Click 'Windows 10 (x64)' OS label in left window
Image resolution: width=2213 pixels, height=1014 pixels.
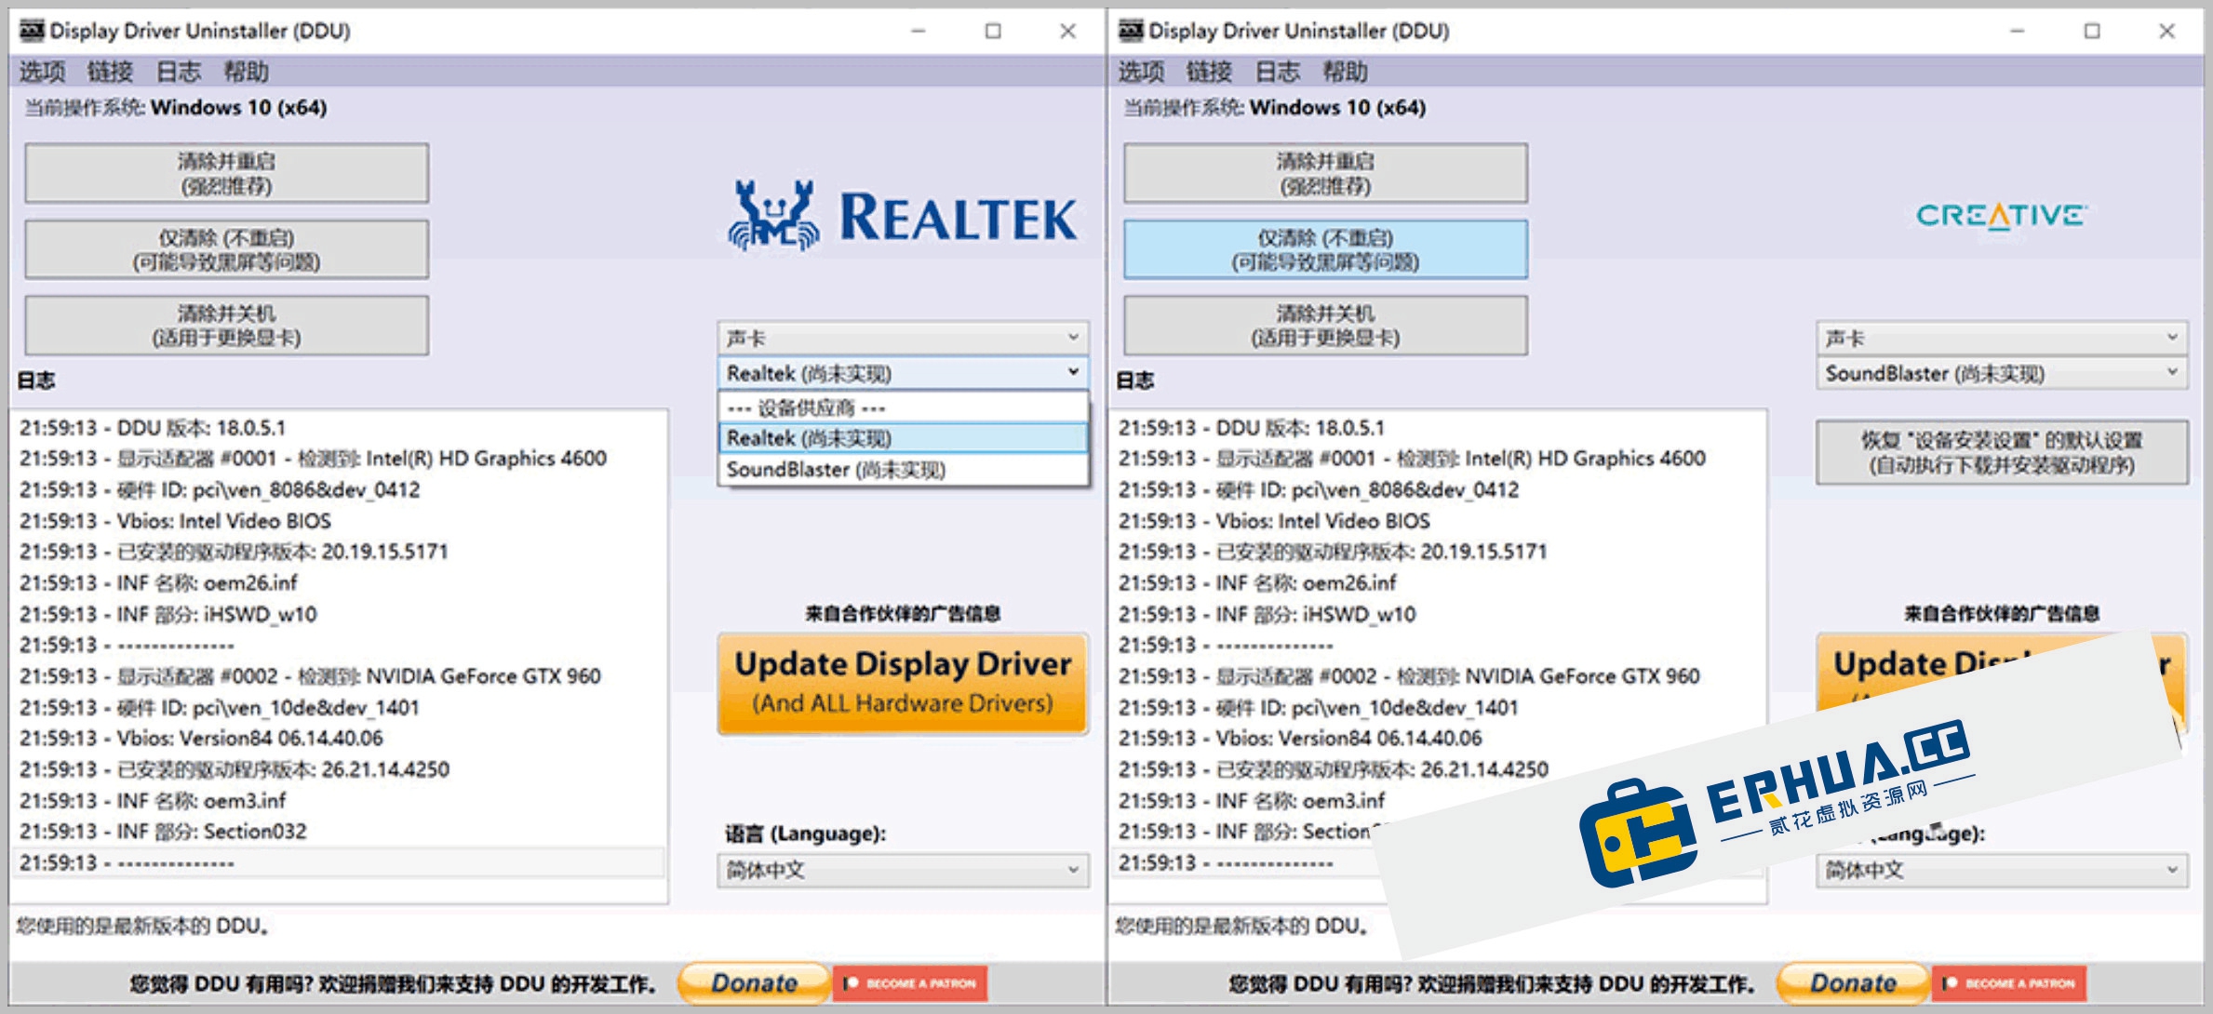[238, 108]
